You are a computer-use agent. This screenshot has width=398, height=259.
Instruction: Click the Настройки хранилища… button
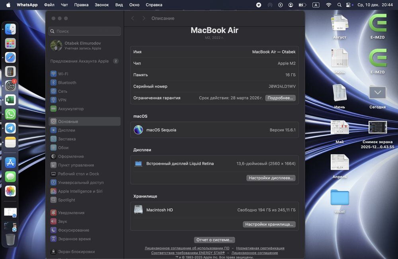click(x=269, y=224)
